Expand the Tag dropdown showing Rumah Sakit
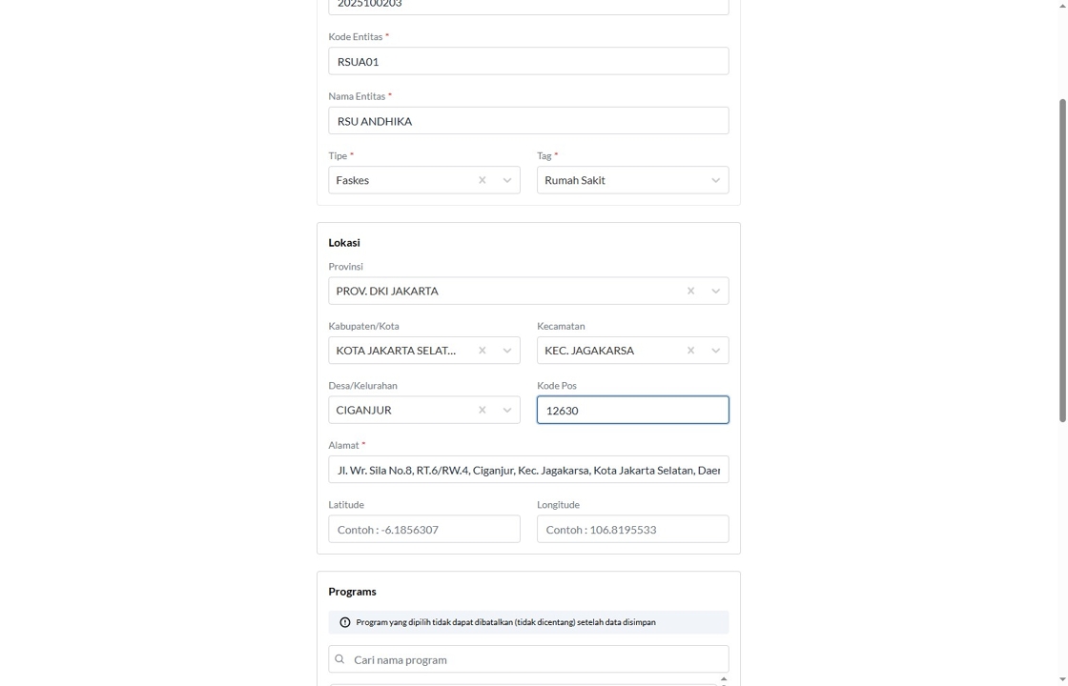The width and height of the screenshot is (1068, 686). pyautogui.click(x=715, y=180)
